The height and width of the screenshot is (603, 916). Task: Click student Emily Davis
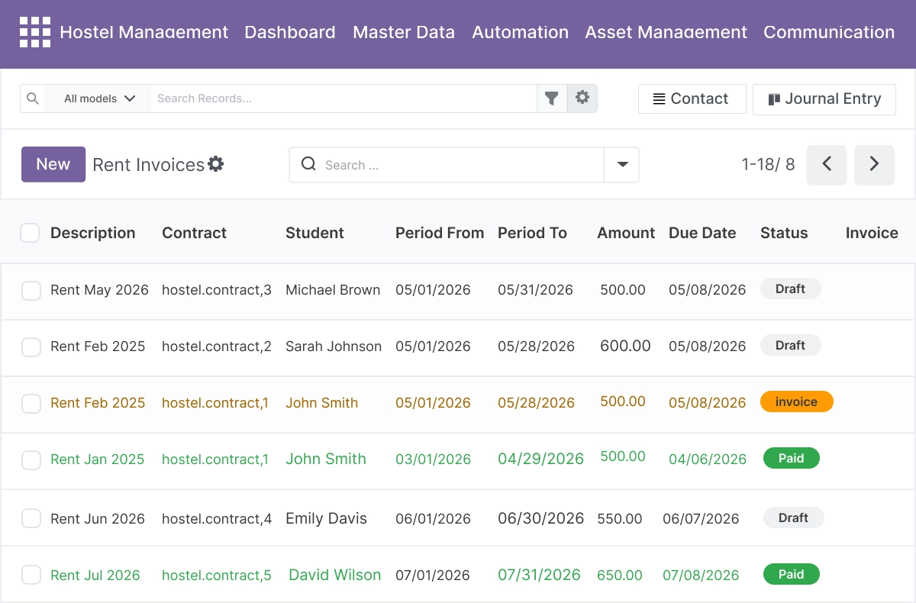[326, 518]
